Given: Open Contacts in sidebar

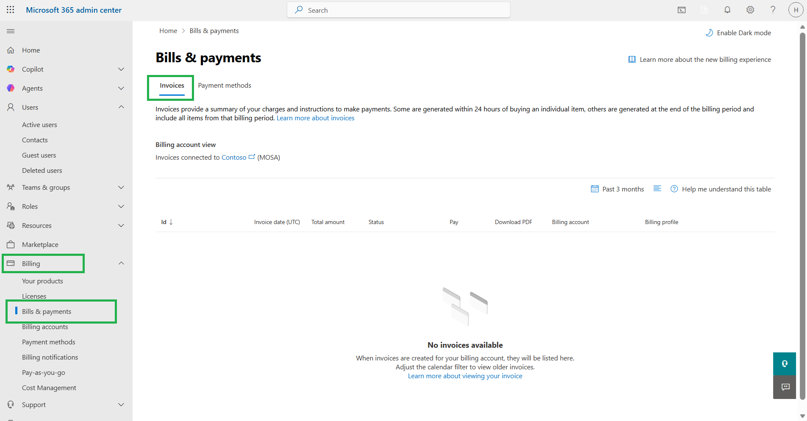Looking at the screenshot, I should coord(35,140).
